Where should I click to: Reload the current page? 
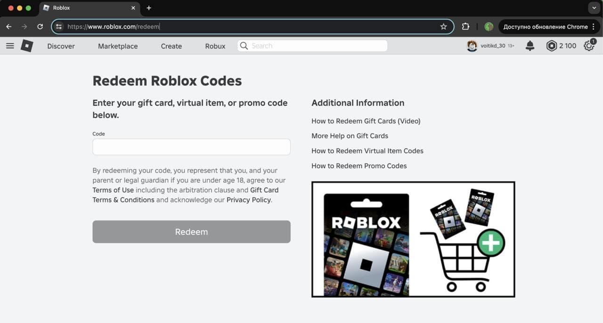point(40,27)
